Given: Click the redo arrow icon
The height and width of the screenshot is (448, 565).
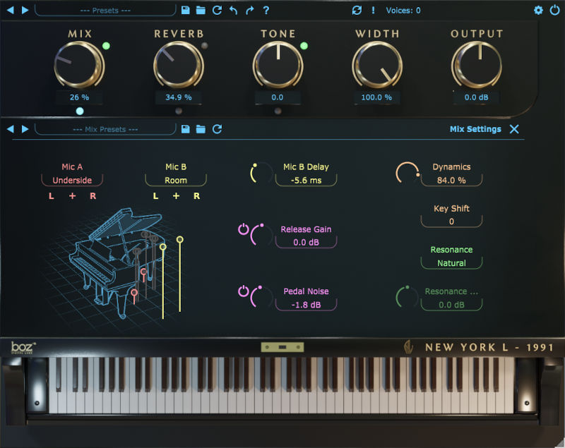Looking at the screenshot, I should 249,10.
